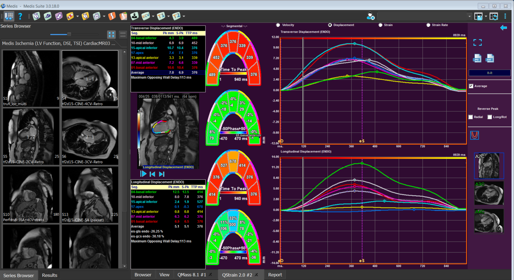Click the fullscreen expand brackets icon
514x280 pixels.
click(x=478, y=42)
